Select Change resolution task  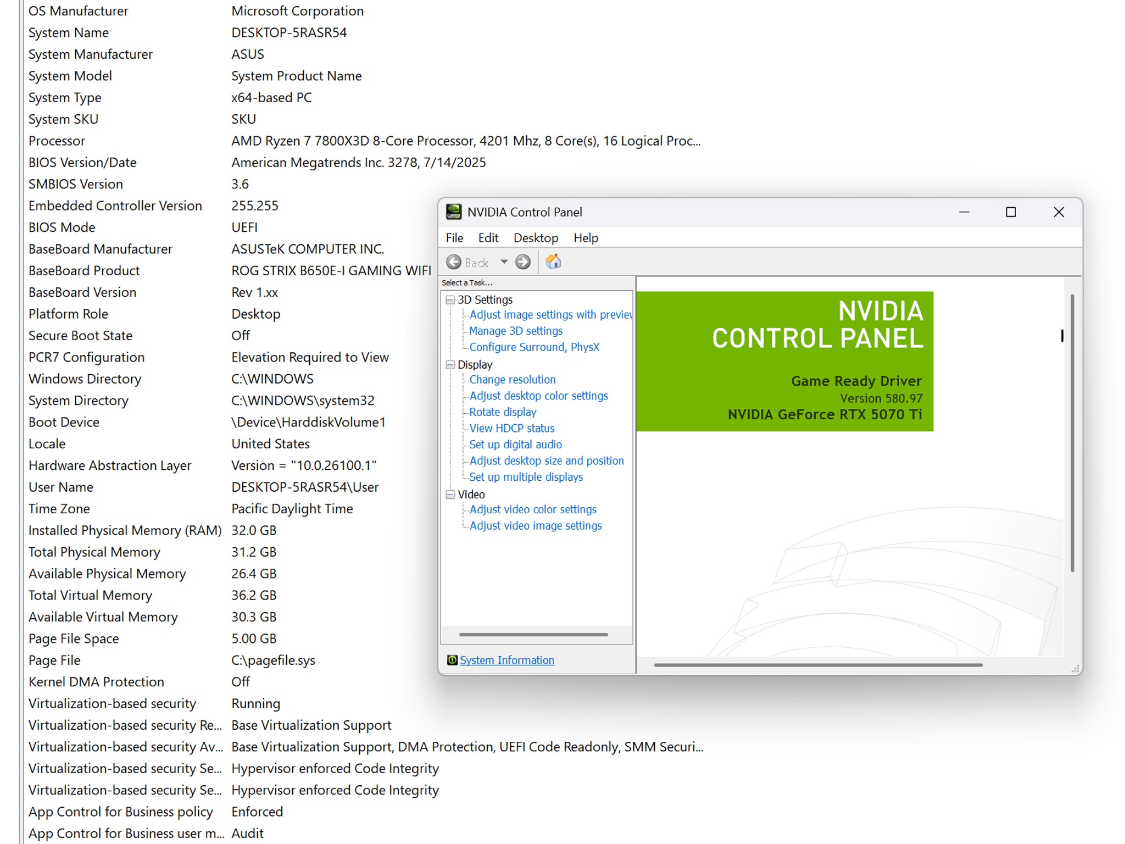pyautogui.click(x=513, y=380)
